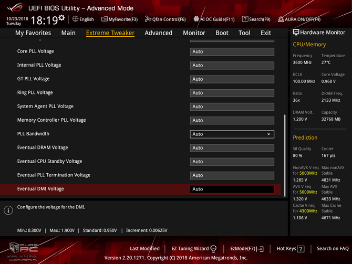Click Hot Keys question mark icon
Image resolution: width=352 pixels, height=264 pixels.
point(301,249)
